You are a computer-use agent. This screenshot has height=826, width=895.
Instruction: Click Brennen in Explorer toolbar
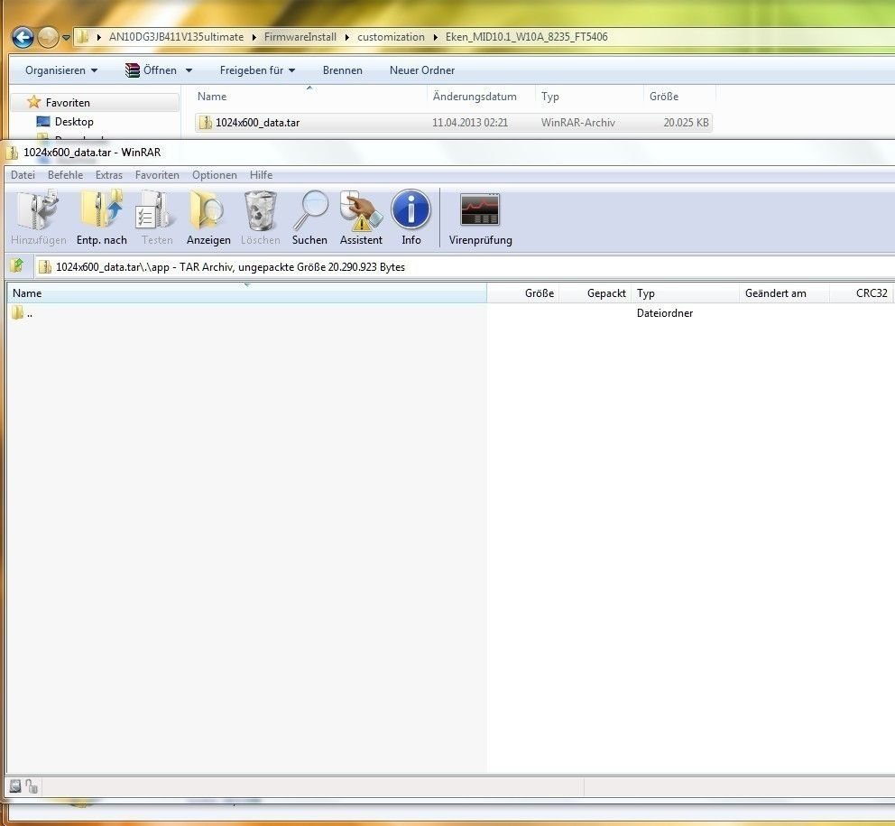(343, 70)
